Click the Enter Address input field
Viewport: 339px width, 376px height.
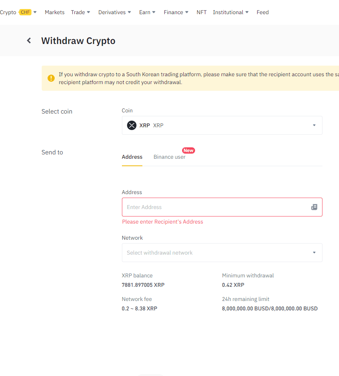pos(216,207)
